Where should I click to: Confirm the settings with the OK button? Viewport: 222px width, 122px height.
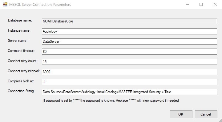pyautogui.click(x=181, y=114)
